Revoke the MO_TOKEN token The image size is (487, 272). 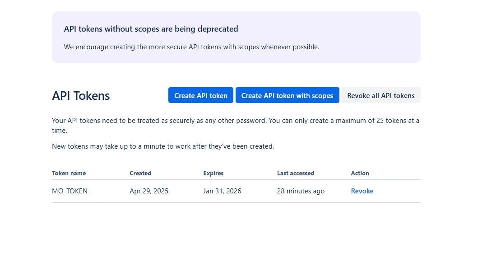362,191
